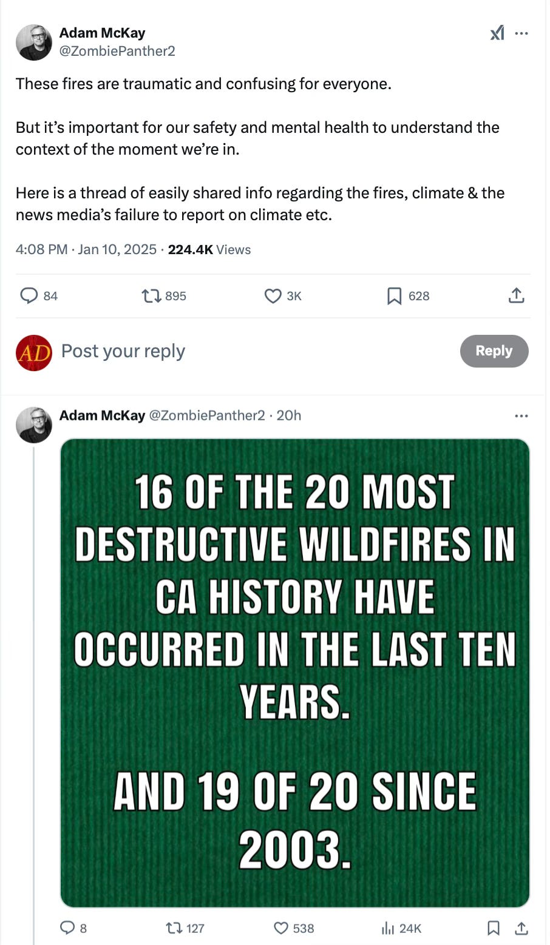Bookmark the threaded image post
This screenshot has width=550, height=945.
coord(494,928)
